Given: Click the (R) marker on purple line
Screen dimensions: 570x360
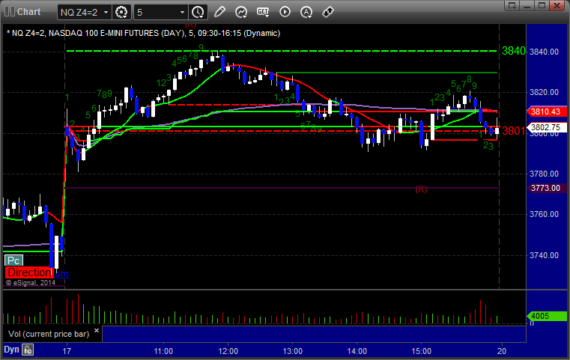Looking at the screenshot, I should pyautogui.click(x=421, y=189).
